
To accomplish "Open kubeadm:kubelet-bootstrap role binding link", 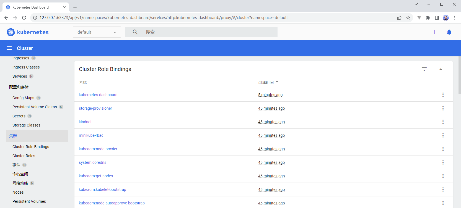I will pos(102,189).
